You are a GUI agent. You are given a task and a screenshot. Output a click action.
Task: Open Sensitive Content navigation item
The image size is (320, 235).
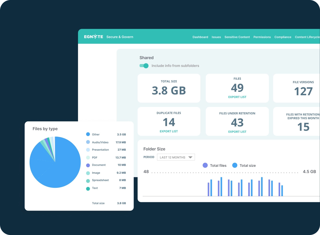coord(237,37)
